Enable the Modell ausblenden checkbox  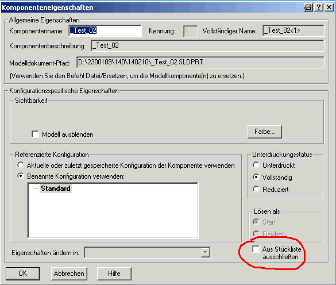[35, 134]
